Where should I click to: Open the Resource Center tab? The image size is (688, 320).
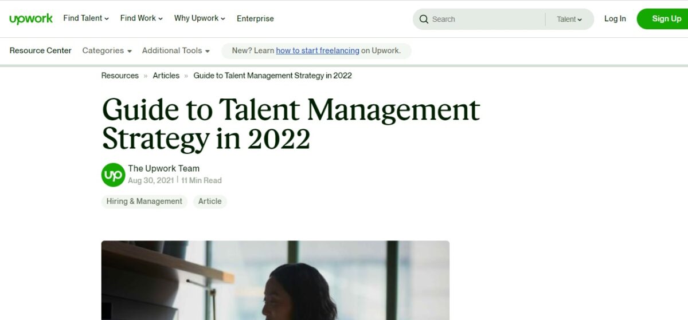tap(40, 50)
